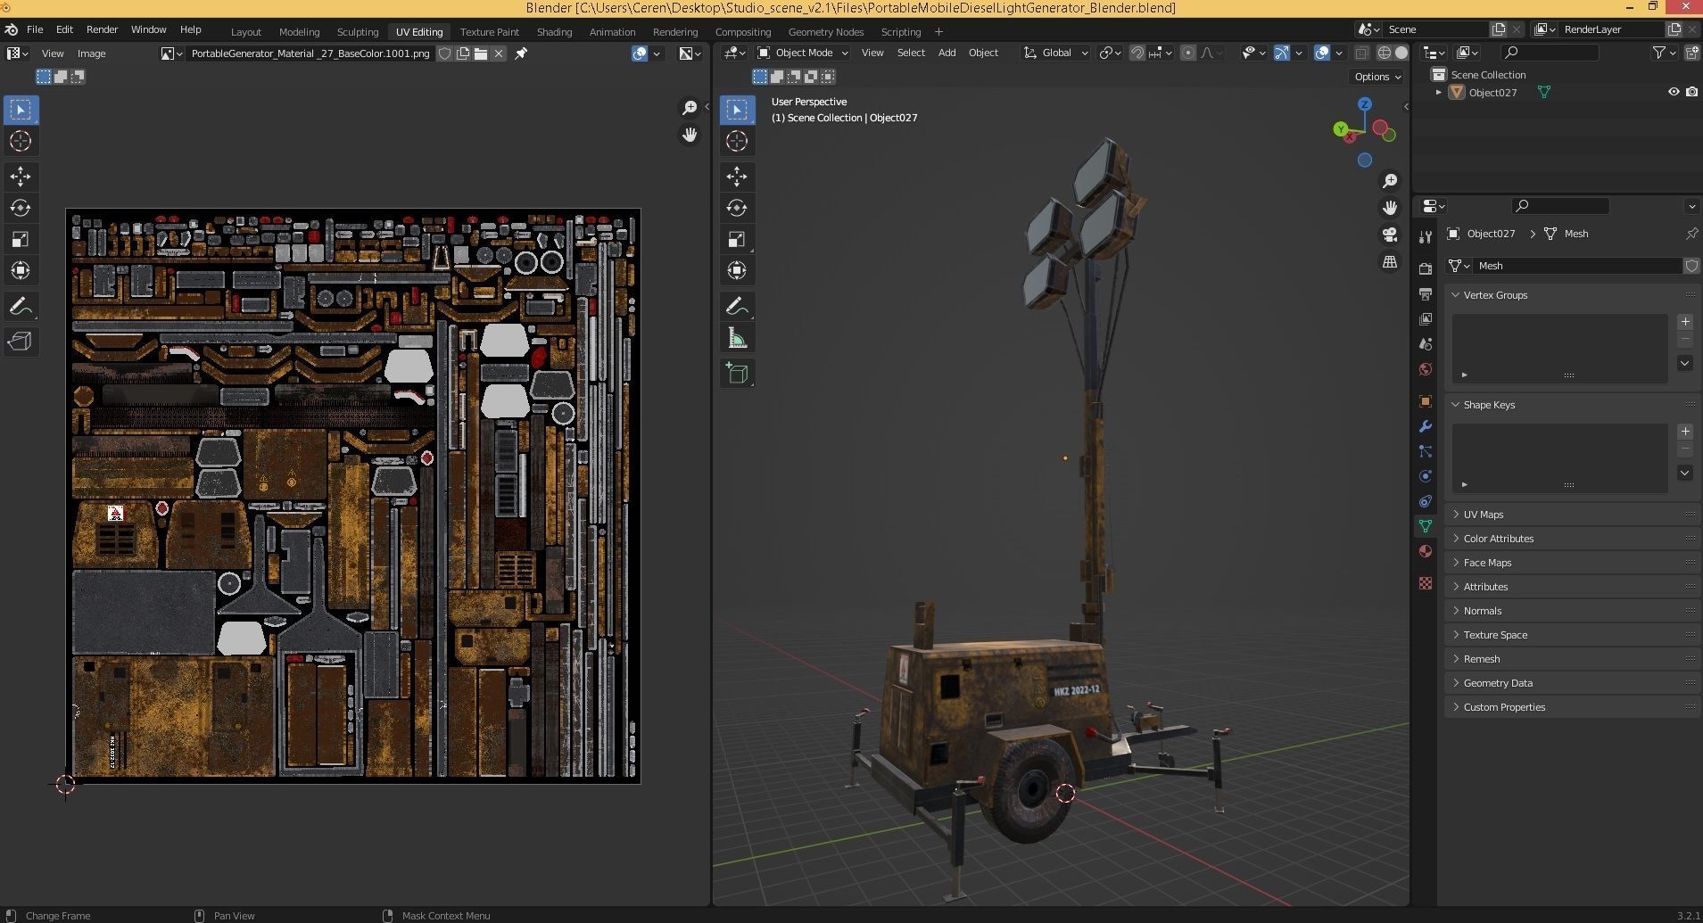
Task: Unlink the BaseColor image with X
Action: 499,54
